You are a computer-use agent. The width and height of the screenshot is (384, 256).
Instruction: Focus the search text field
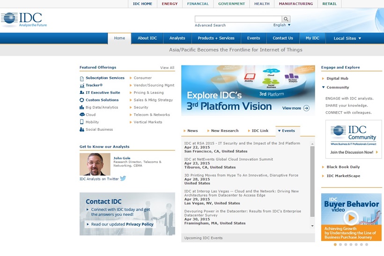(238, 19)
